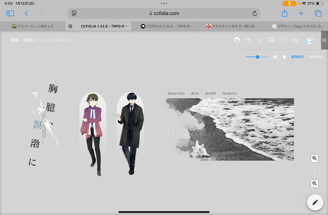Image resolution: width=328 pixels, height=215 pixels.
Task: Adjust the BGM volume slider
Action: [257, 57]
